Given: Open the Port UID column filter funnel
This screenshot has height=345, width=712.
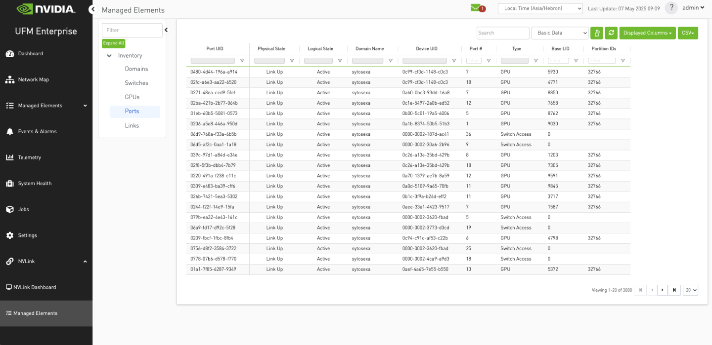Looking at the screenshot, I should [242, 60].
